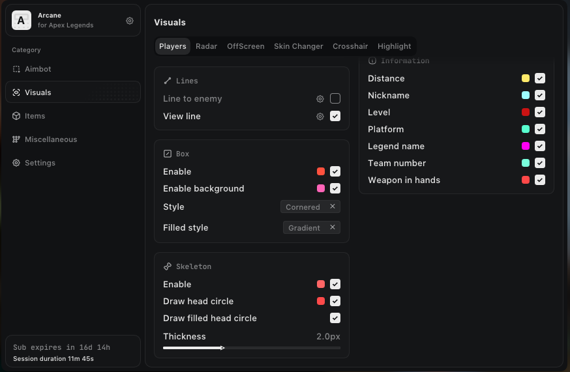The width and height of the screenshot is (570, 372).
Task: Enable the Line to enemy checkbox
Action: [x=335, y=99]
